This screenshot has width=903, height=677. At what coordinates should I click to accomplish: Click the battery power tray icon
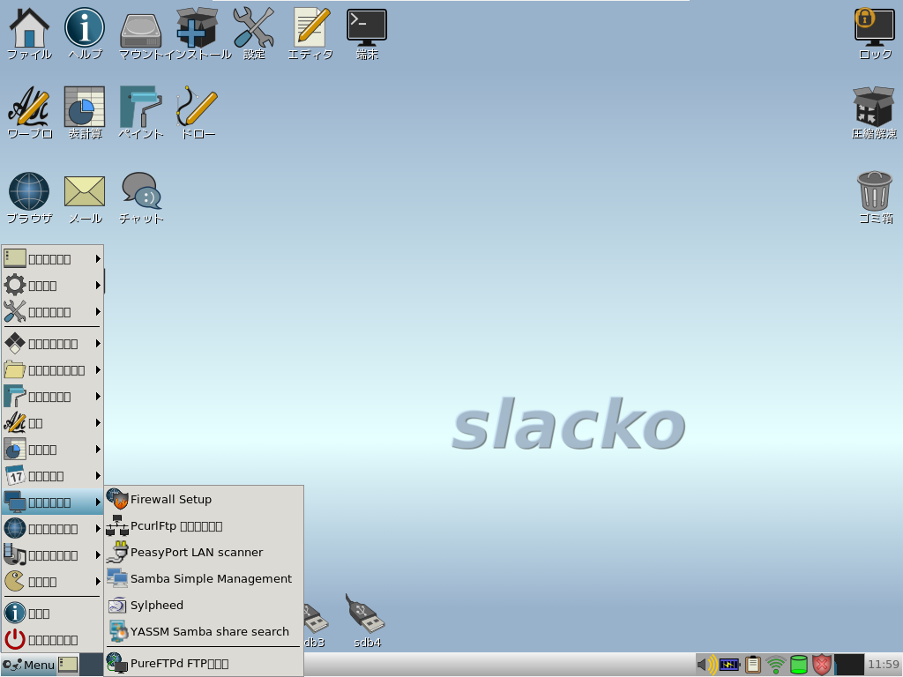click(x=729, y=665)
